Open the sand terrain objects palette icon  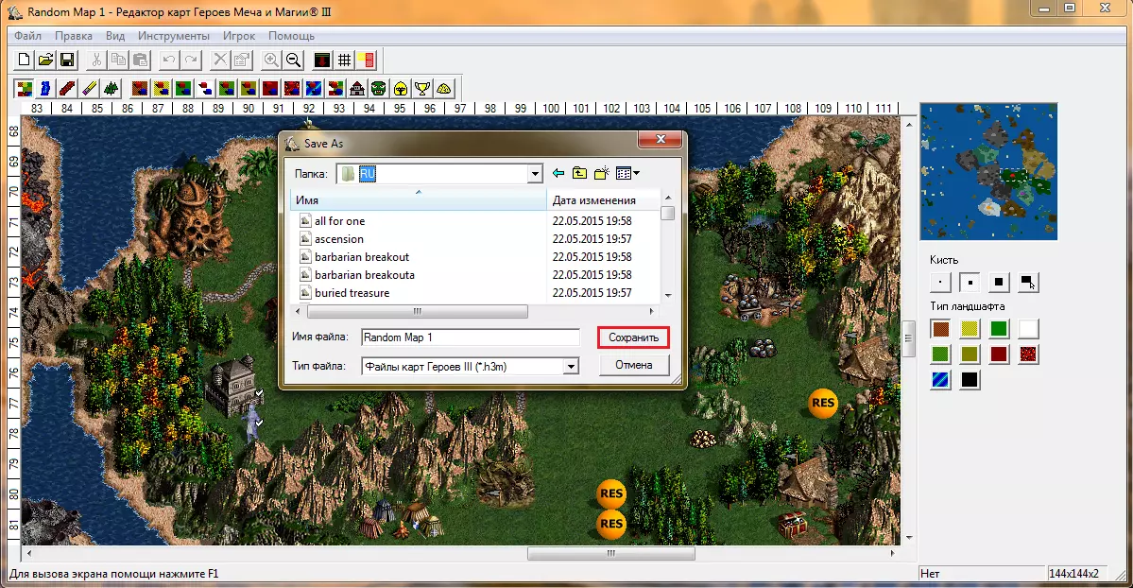(x=162, y=89)
